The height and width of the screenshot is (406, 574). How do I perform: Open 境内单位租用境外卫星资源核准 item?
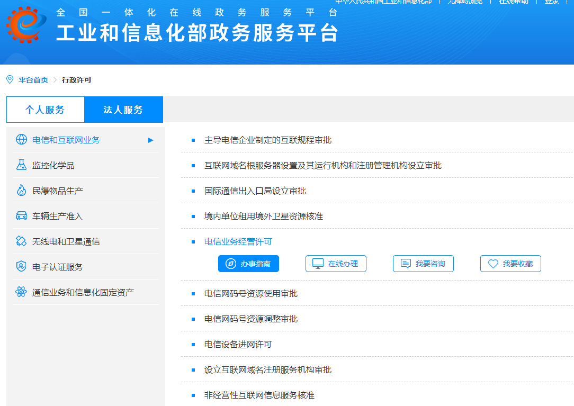coord(263,216)
